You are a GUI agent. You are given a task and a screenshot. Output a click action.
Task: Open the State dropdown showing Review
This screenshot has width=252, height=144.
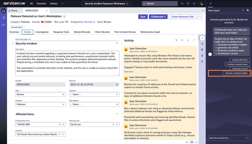tap(40, 94)
